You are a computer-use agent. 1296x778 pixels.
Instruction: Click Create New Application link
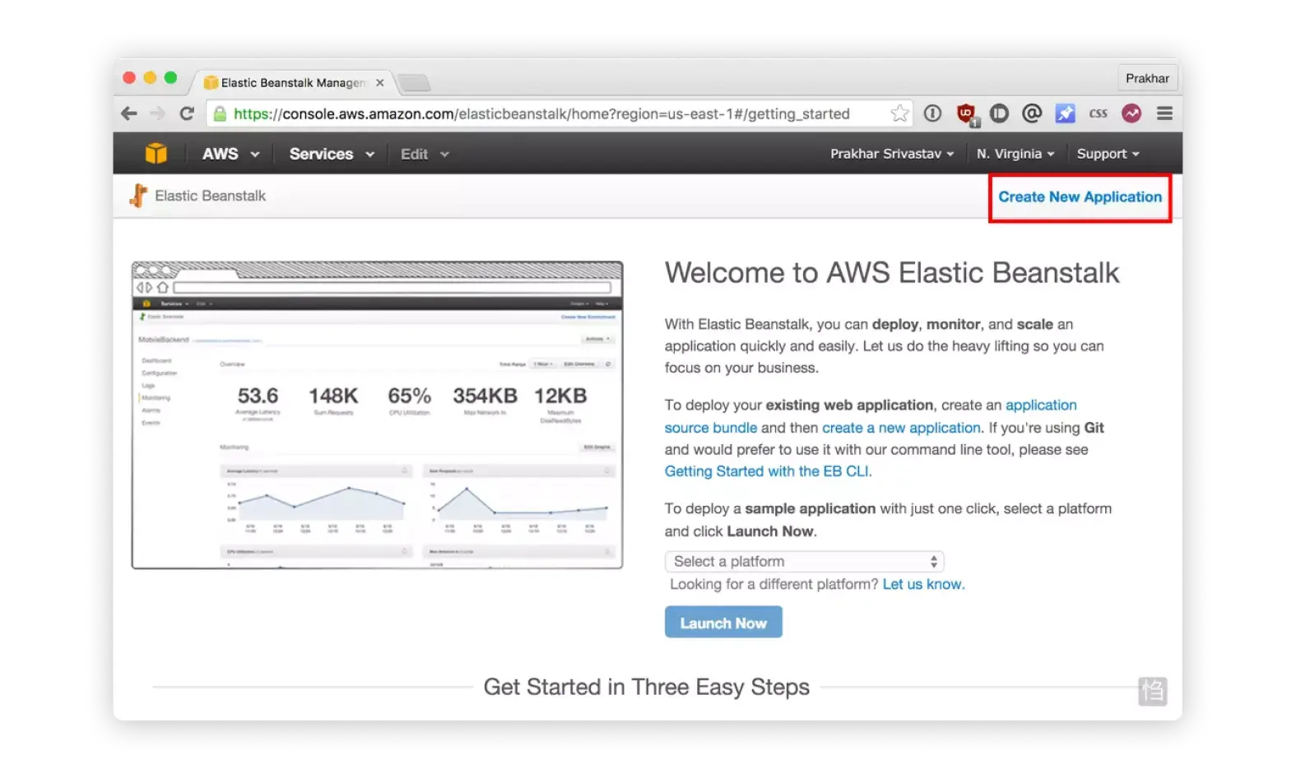pos(1080,197)
